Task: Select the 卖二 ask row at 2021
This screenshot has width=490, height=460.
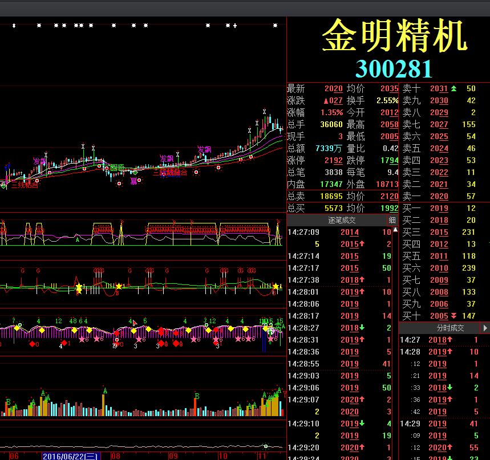Action: click(444, 184)
